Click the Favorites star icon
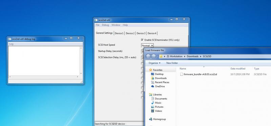This screenshot has height=126, width=271. [150, 70]
